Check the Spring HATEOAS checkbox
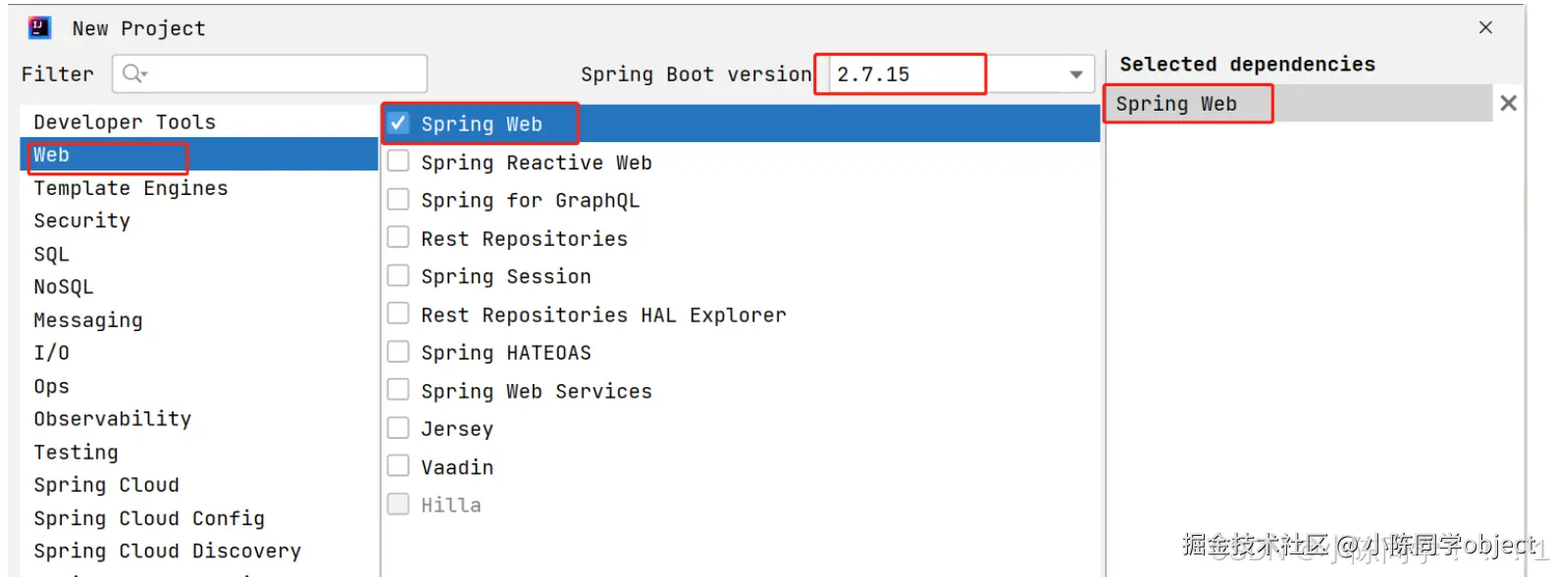Viewport: 1554px width, 577px height. pos(398,352)
